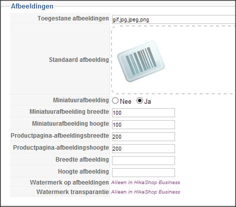Click the Afbeeldingen section heading
The image size is (236, 207).
pos(32,6)
